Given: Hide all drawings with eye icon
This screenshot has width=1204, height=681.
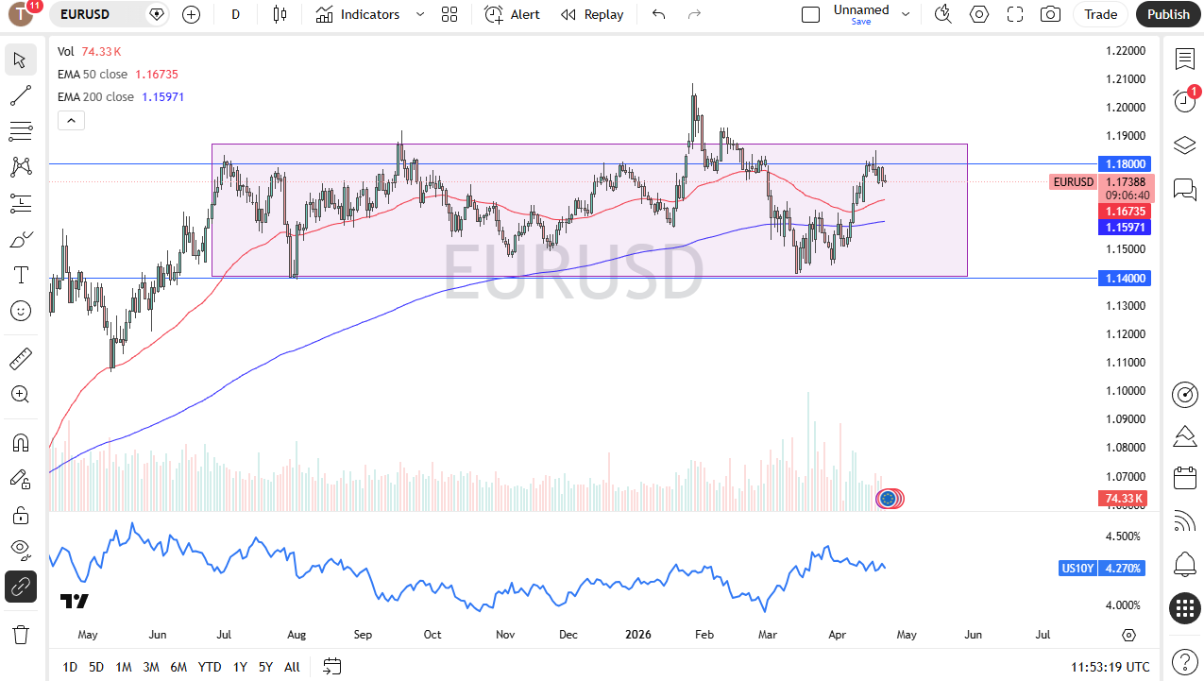Looking at the screenshot, I should tap(21, 551).
